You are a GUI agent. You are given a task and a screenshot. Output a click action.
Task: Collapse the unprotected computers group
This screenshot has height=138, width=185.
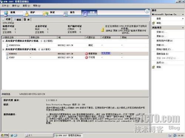[x=4, y=41]
